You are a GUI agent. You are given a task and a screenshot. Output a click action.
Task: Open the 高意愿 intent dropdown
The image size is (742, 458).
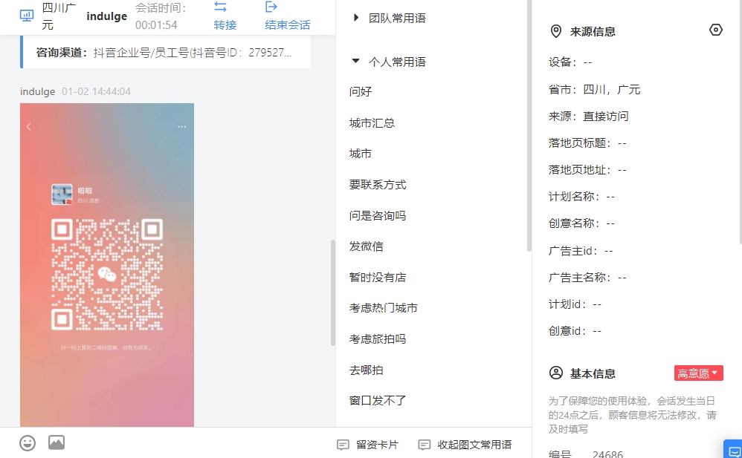tap(698, 373)
